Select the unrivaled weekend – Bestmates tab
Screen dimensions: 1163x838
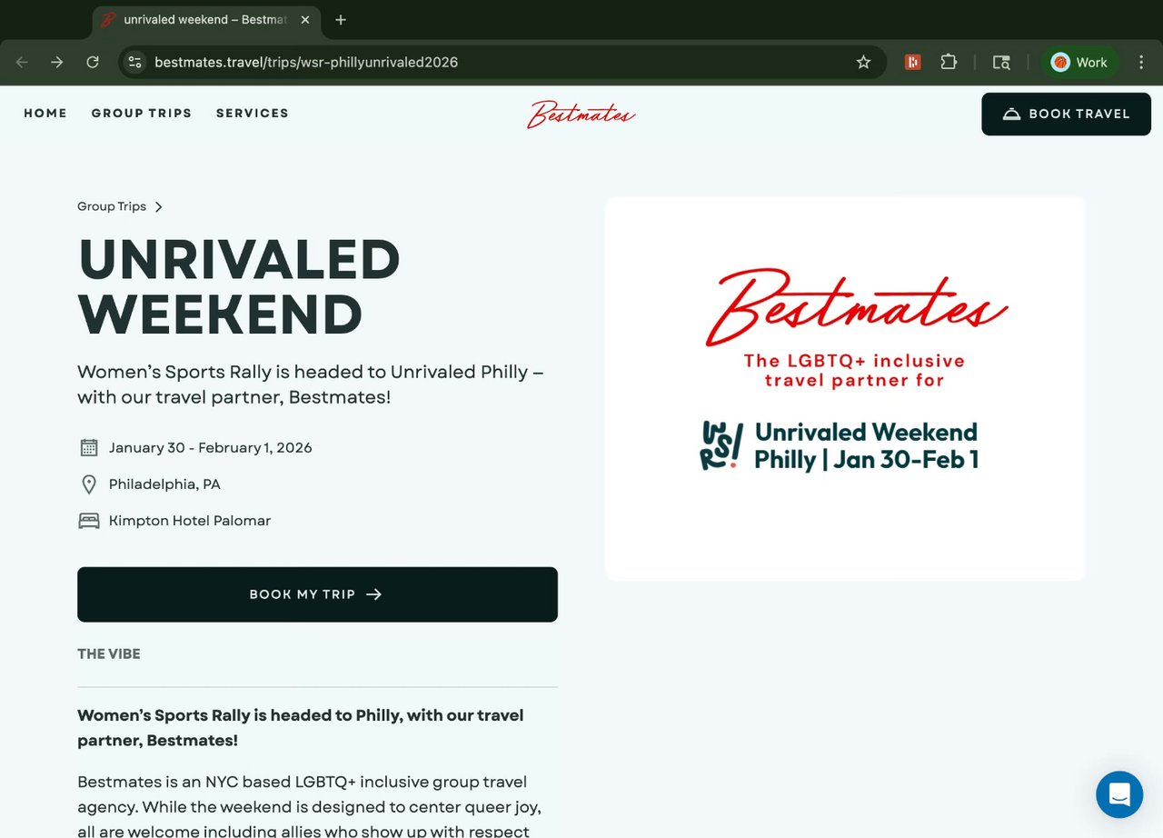pyautogui.click(x=207, y=20)
